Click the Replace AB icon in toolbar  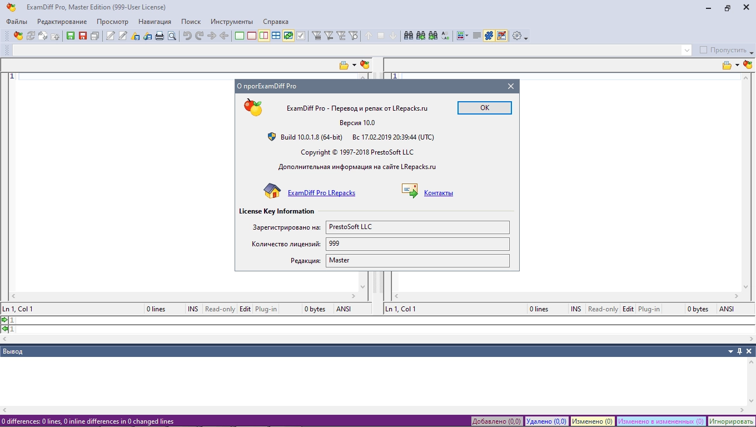point(445,36)
